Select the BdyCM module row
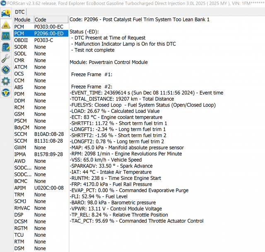Screen dimensions: 265x252 pyautogui.click(x=41, y=127)
